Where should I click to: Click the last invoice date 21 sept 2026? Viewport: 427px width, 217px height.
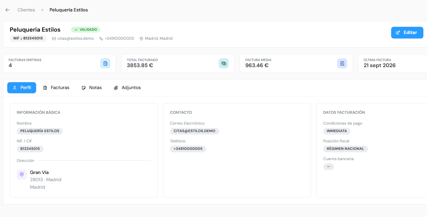[x=380, y=65]
